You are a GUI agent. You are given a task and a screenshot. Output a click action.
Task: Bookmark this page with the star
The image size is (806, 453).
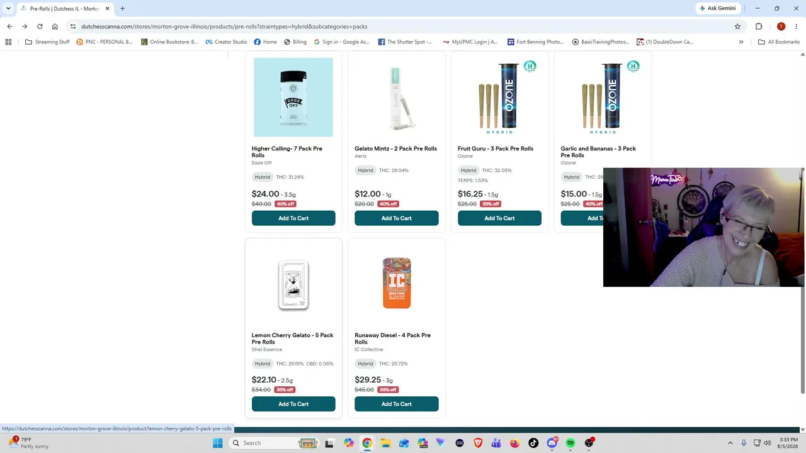(737, 26)
